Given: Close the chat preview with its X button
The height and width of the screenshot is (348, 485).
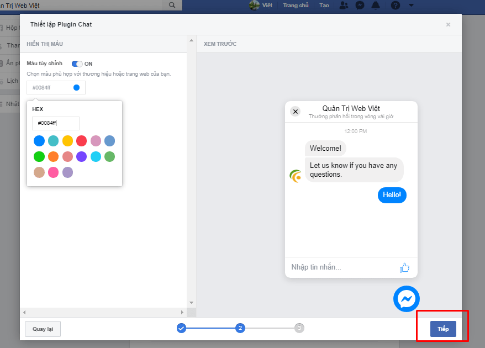Looking at the screenshot, I should tap(296, 112).
